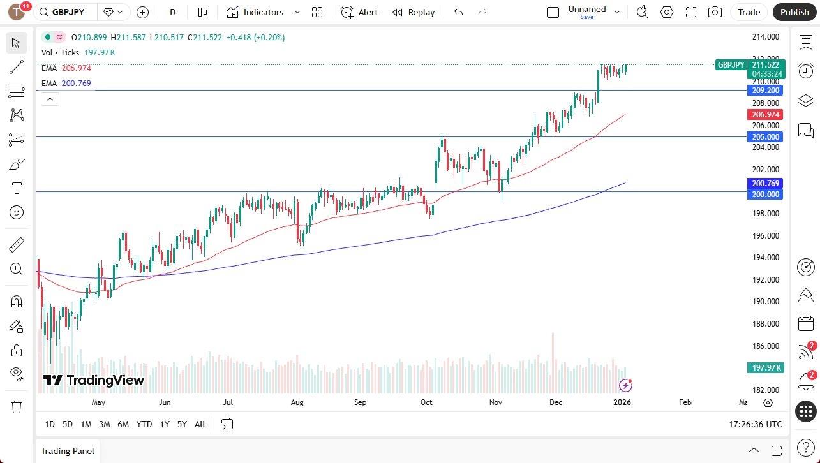Open the Trading Panel tab

67,451
